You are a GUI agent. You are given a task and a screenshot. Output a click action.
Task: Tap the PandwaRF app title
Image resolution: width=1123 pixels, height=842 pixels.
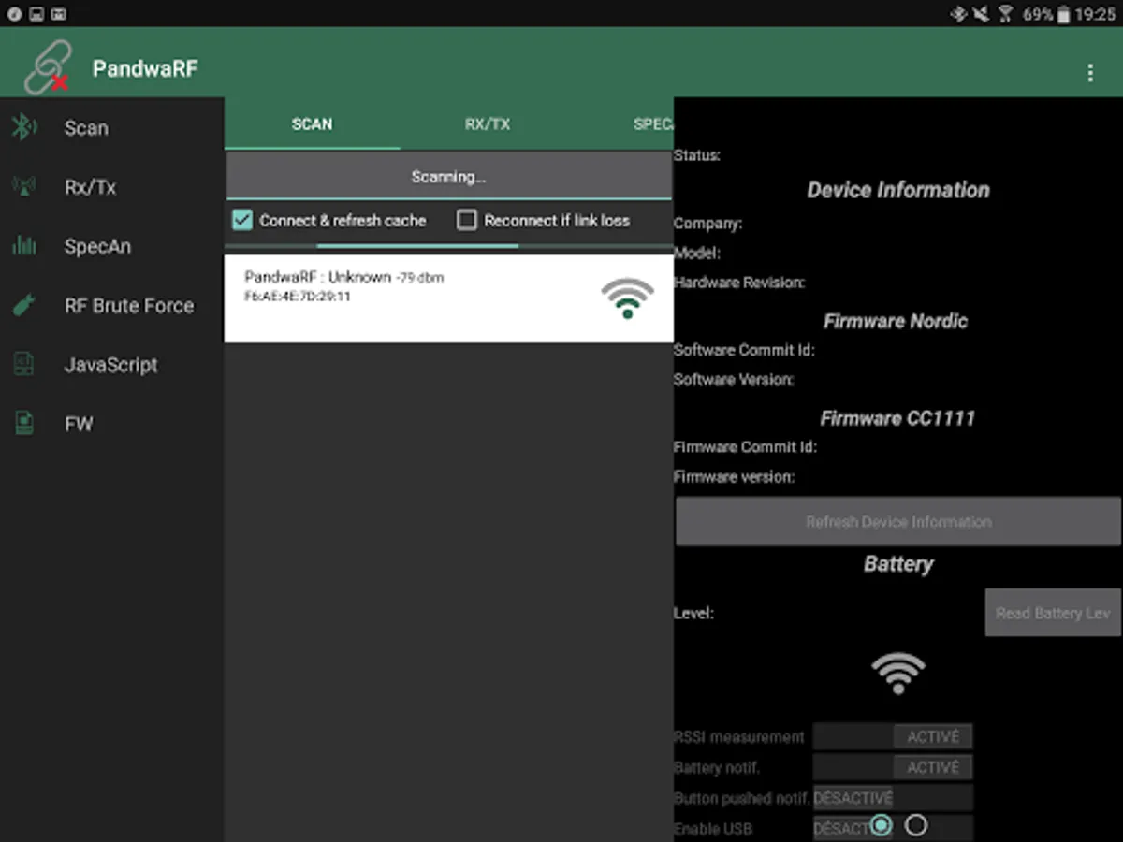click(145, 68)
